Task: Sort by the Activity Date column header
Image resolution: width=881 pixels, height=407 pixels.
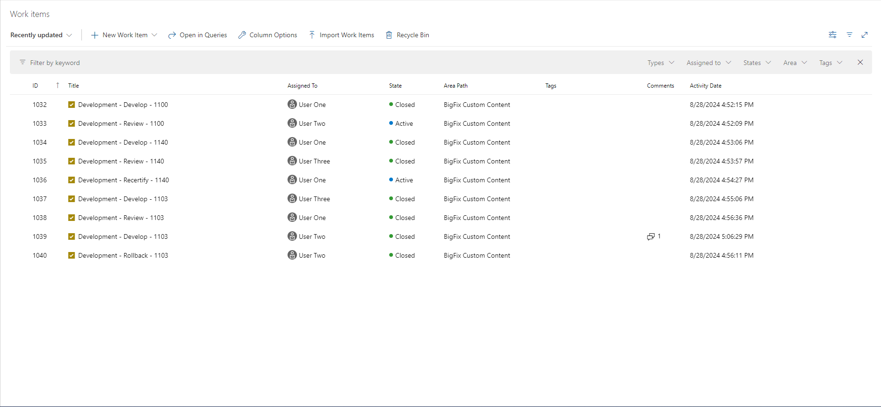Action: click(x=705, y=86)
